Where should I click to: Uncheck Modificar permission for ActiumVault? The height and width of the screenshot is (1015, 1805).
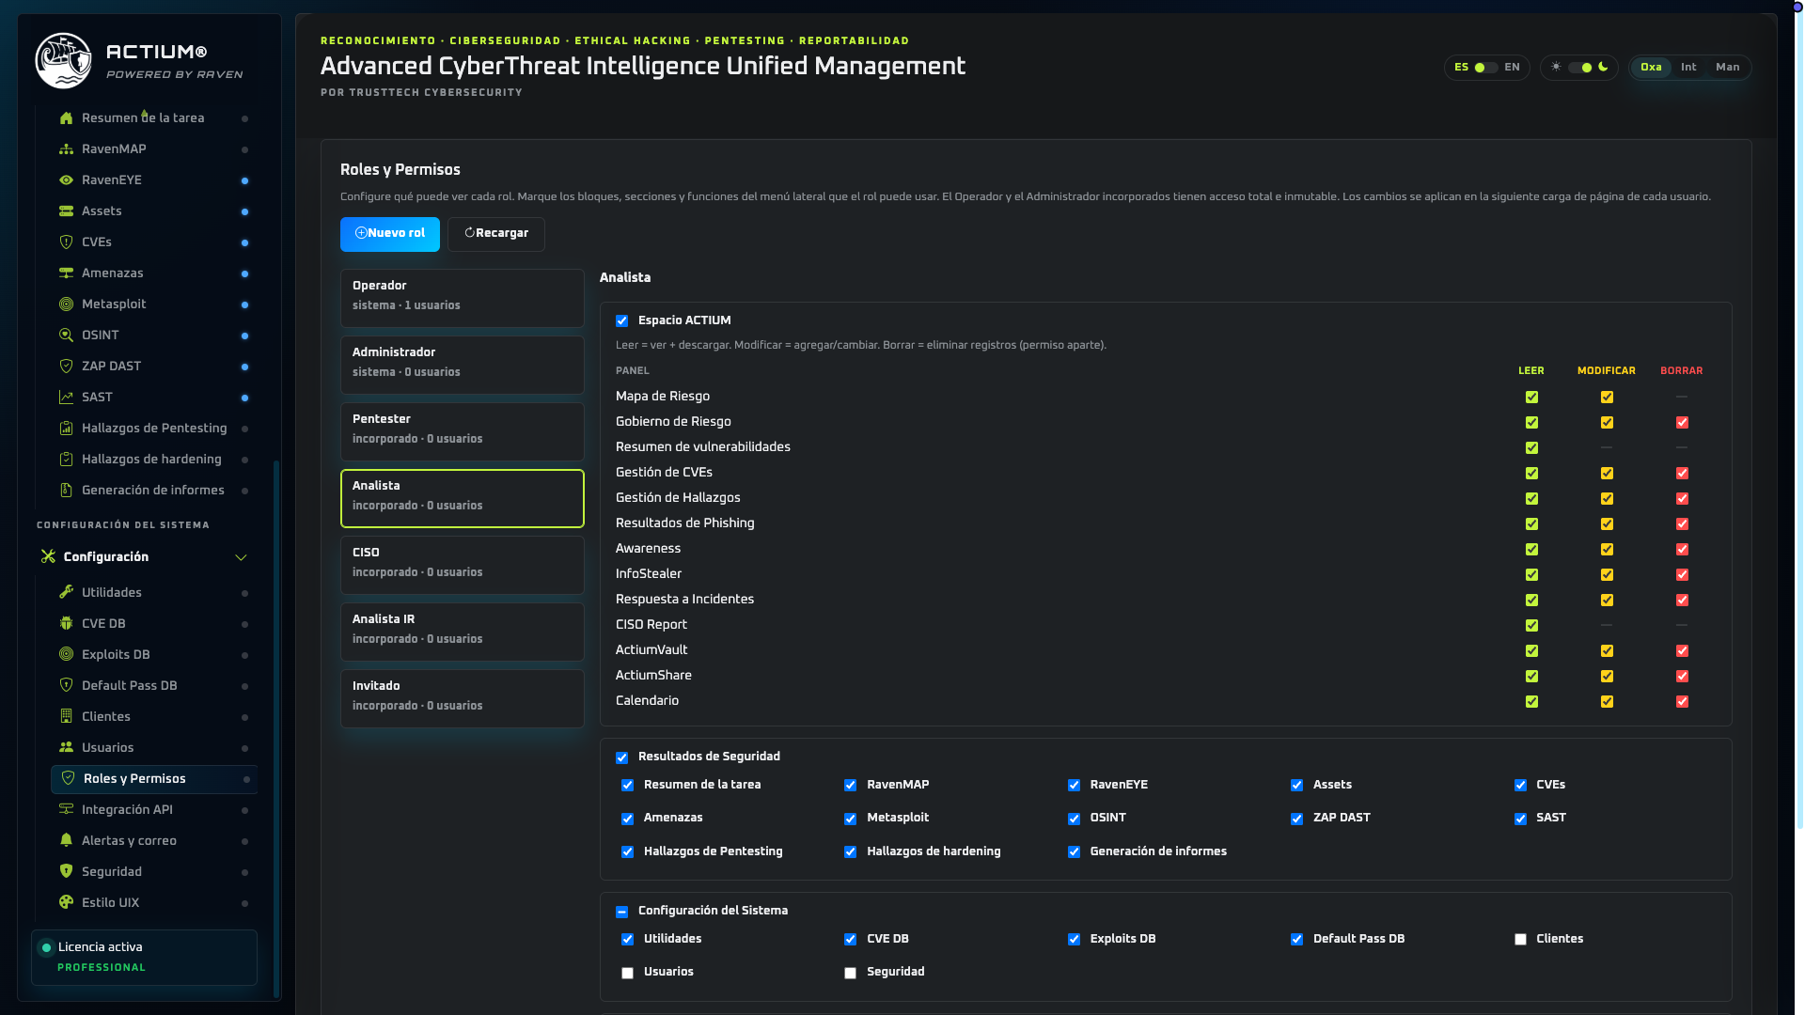point(1607,651)
